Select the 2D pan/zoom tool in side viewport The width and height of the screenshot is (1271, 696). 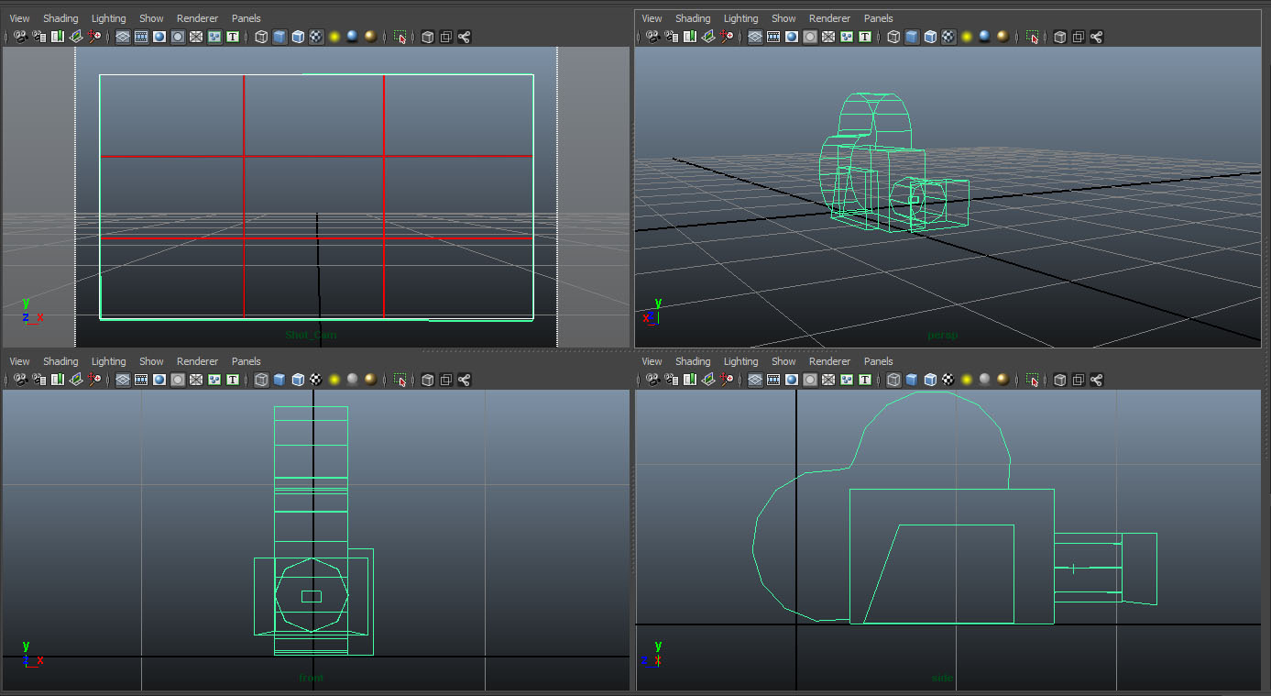pos(726,380)
